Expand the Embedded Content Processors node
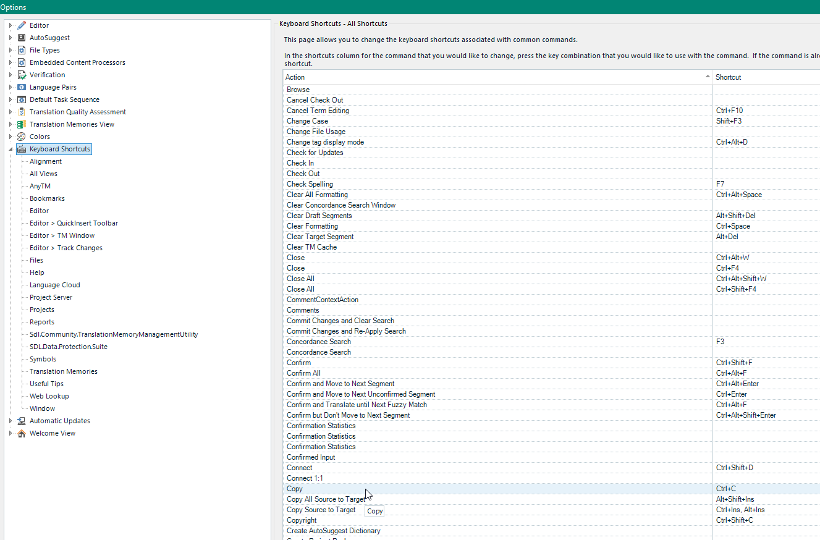The image size is (820, 540). pyautogui.click(x=11, y=62)
